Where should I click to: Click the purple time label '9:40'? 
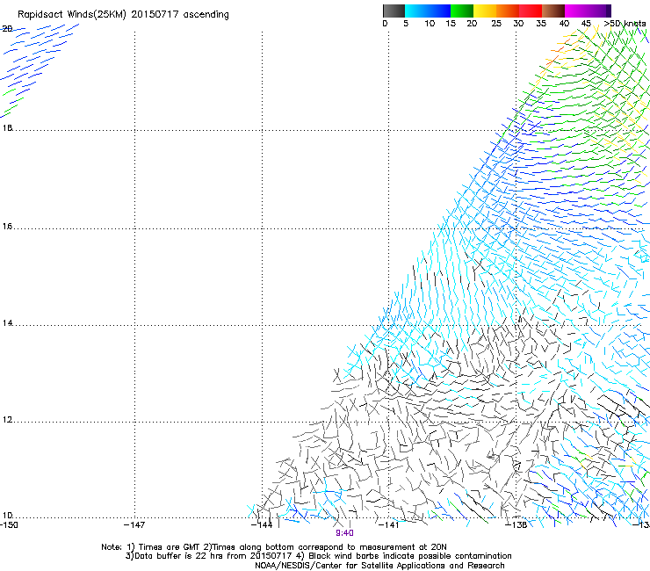[344, 533]
